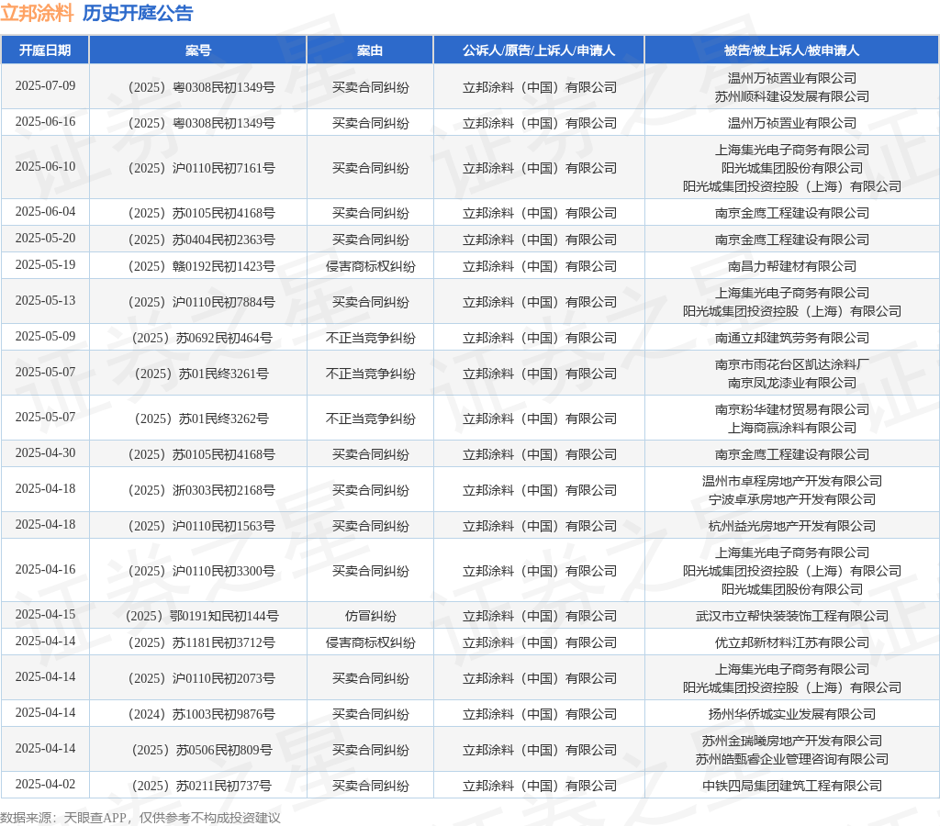Click the 开庭日期 column header
This screenshot has width=940, height=826.
coord(45,50)
